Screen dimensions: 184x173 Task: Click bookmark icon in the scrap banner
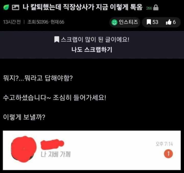point(57,39)
